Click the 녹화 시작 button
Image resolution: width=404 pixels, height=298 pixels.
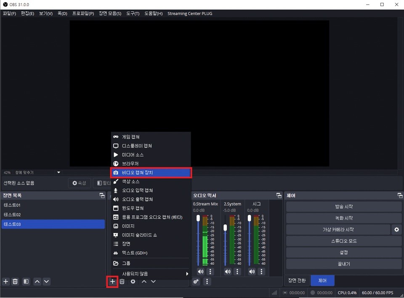(343, 218)
